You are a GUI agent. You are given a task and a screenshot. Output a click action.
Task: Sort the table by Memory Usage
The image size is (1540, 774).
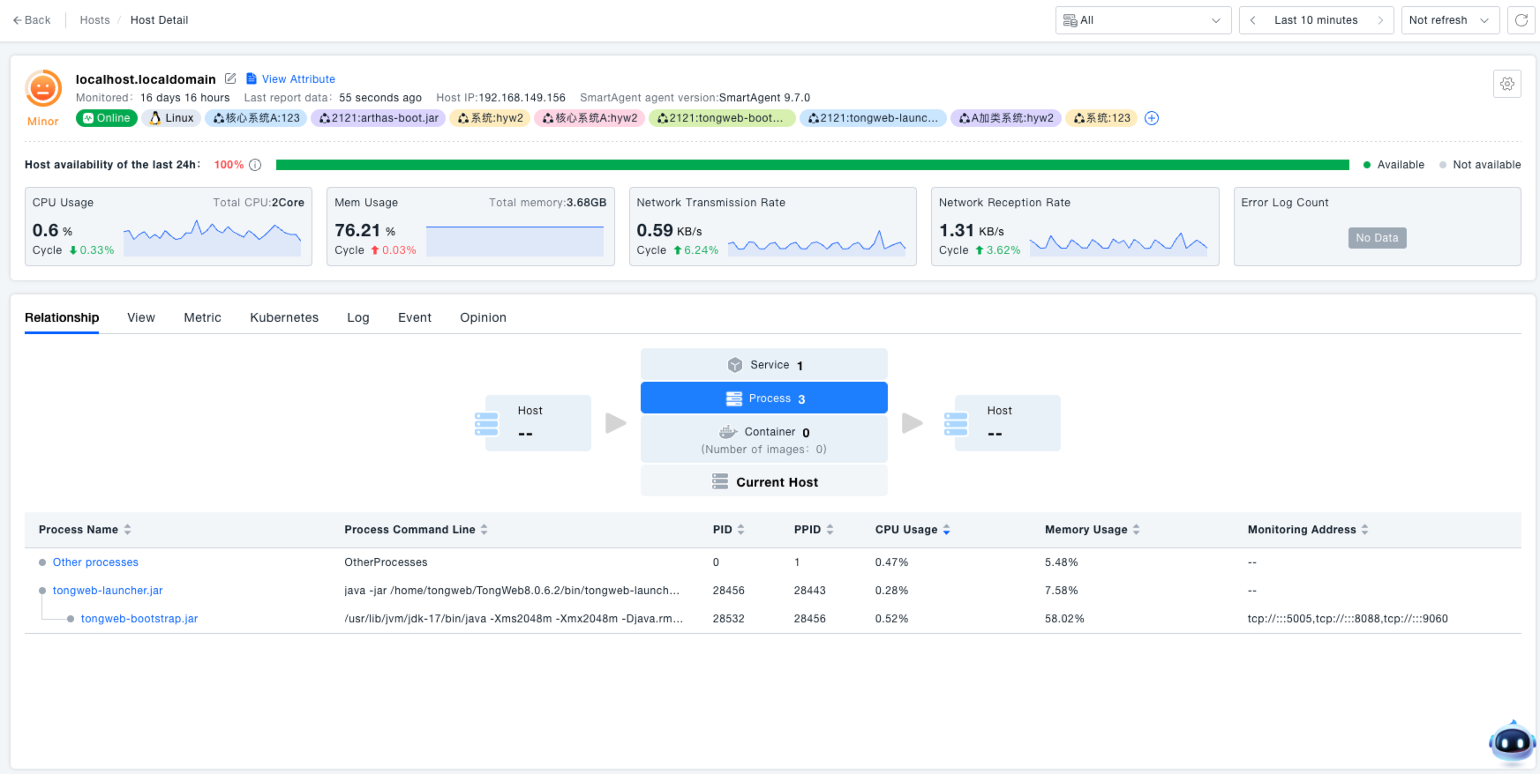[1136, 530]
